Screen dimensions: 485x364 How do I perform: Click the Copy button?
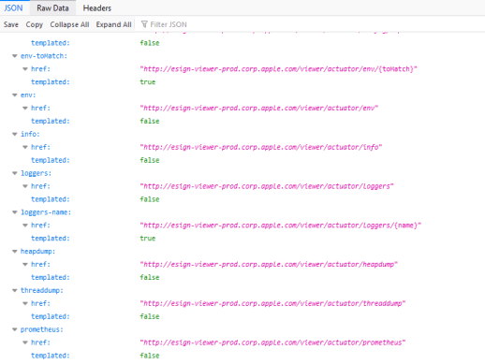point(35,24)
